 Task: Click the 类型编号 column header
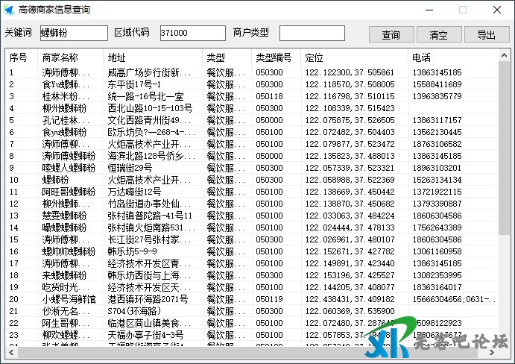276,57
